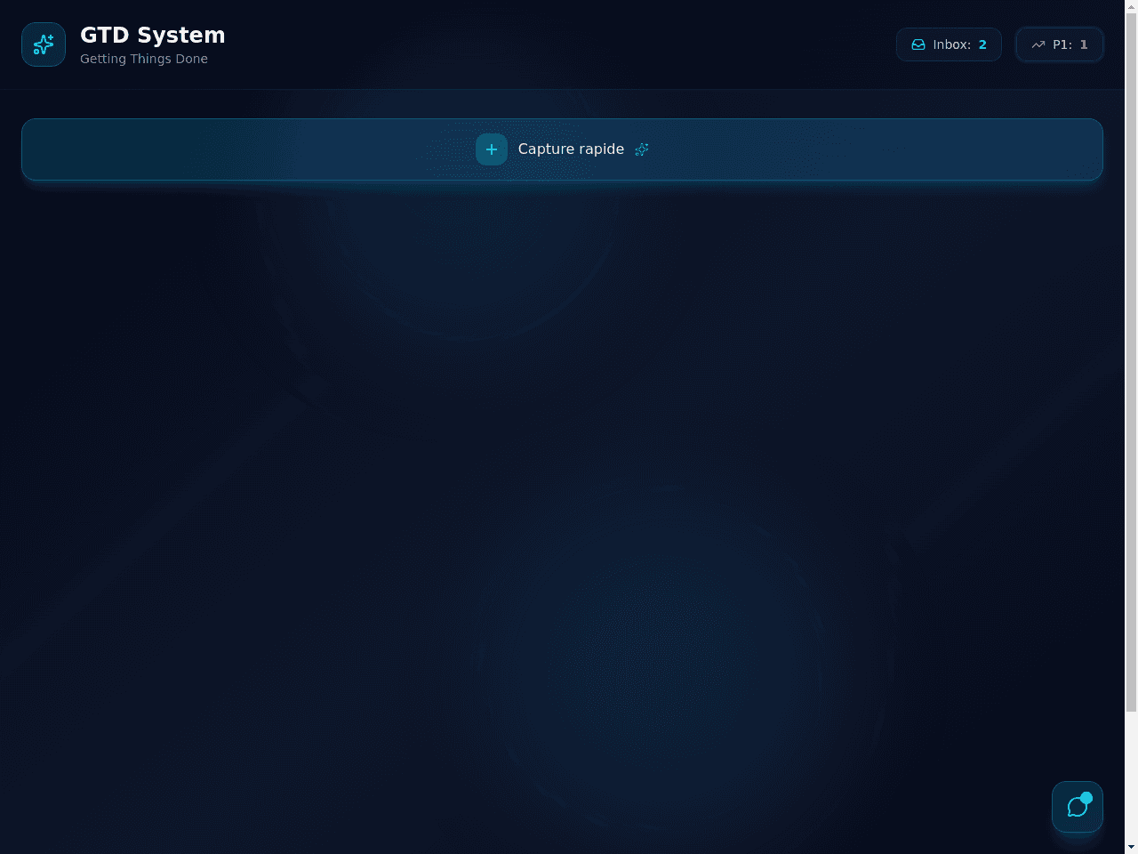Open the P1 priority counter badge
This screenshot has width=1138, height=854.
click(x=1059, y=44)
